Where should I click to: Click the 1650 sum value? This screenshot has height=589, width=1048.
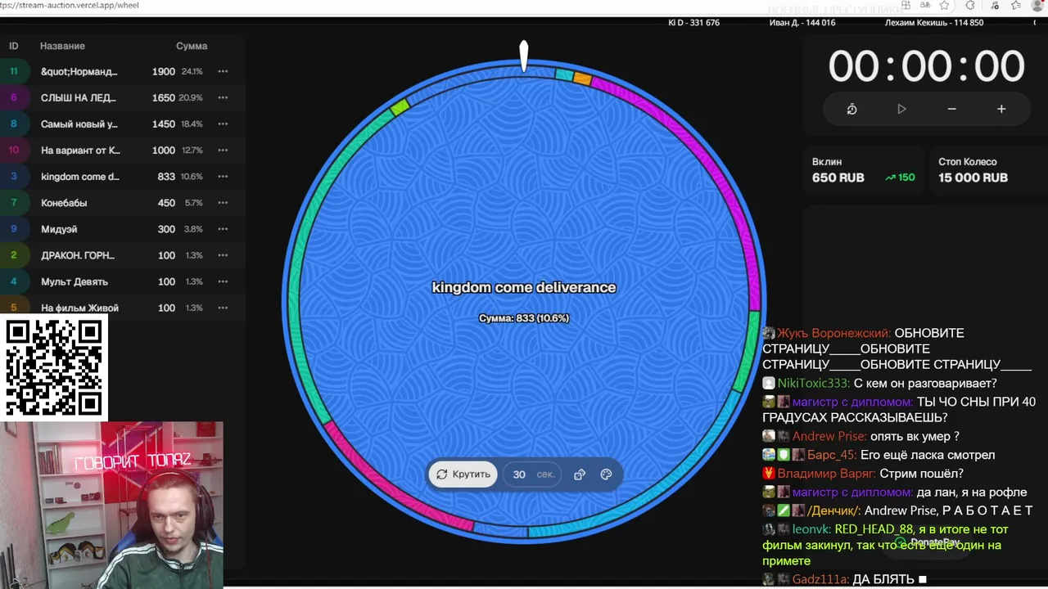163,98
